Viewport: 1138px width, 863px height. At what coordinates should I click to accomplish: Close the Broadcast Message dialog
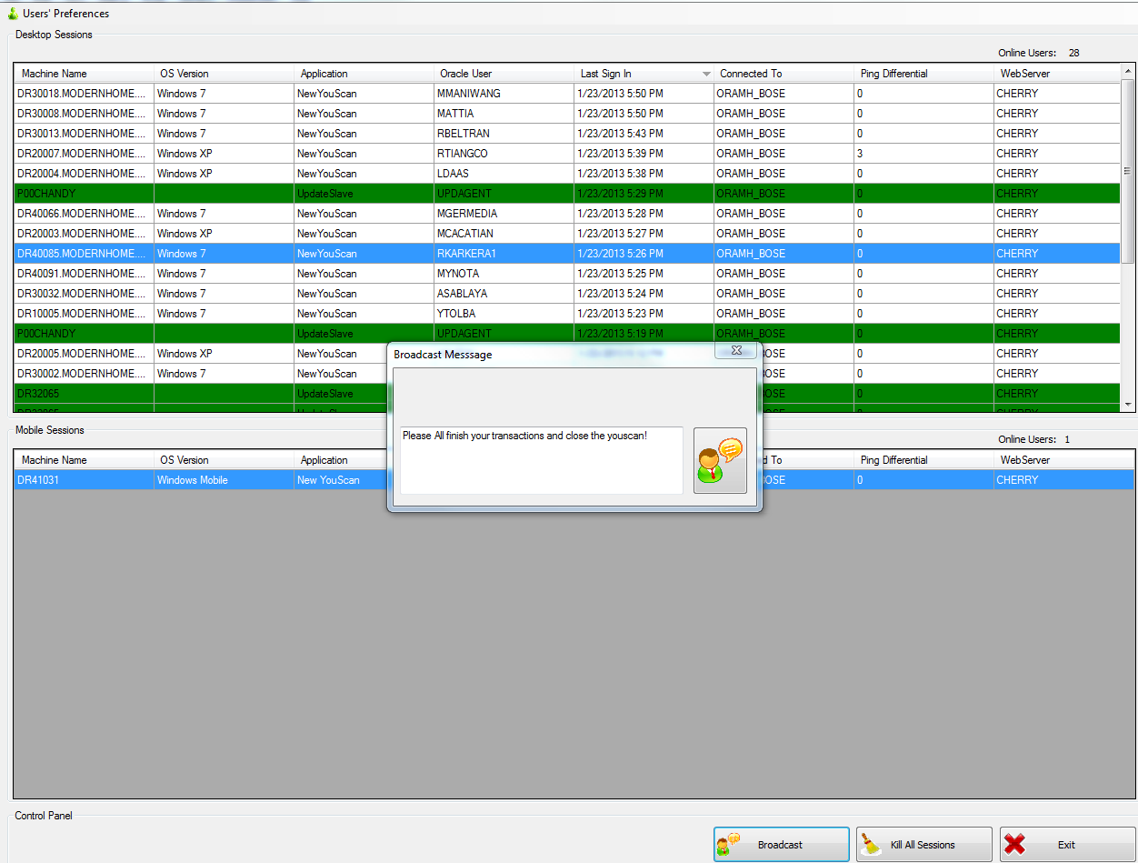[736, 350]
